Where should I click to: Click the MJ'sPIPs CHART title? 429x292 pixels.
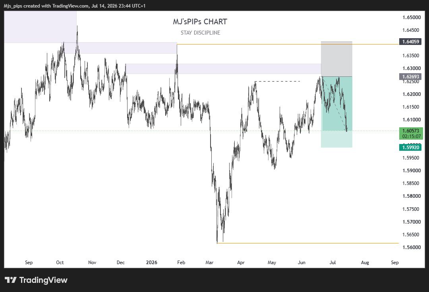200,21
